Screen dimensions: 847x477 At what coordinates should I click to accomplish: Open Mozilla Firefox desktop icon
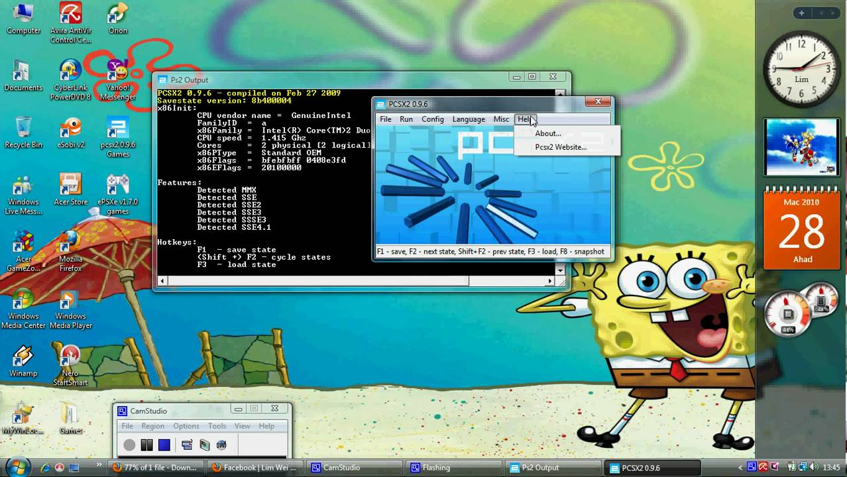point(70,251)
